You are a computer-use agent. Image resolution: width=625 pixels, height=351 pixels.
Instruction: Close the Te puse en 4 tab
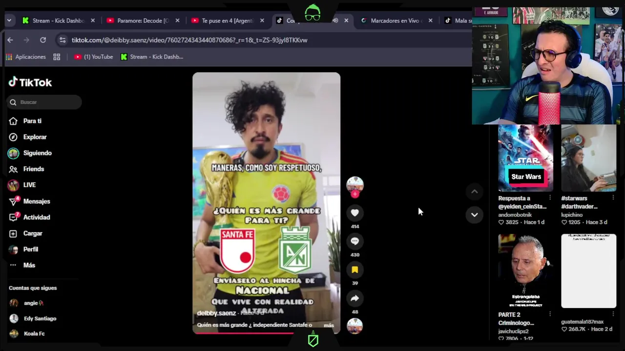[x=262, y=20]
